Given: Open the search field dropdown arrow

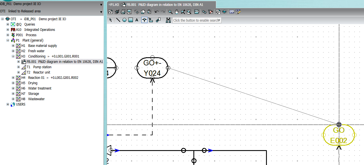Looking at the screenshot, I should [x=219, y=20].
